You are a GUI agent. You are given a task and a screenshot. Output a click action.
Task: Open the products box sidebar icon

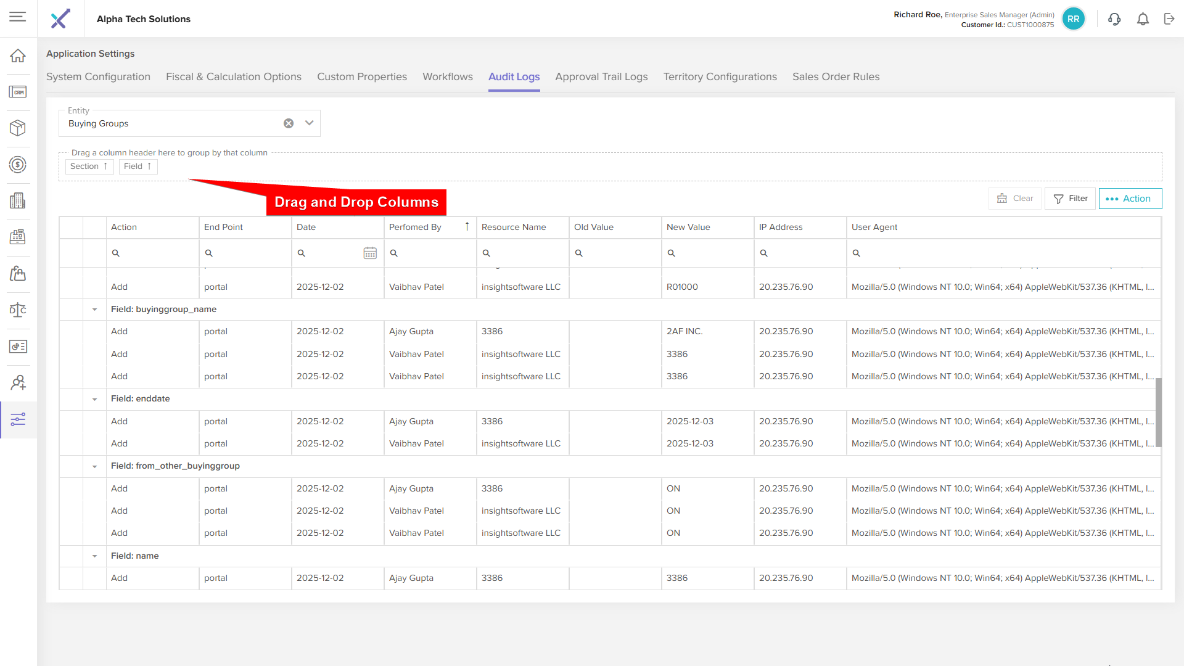pyautogui.click(x=18, y=128)
